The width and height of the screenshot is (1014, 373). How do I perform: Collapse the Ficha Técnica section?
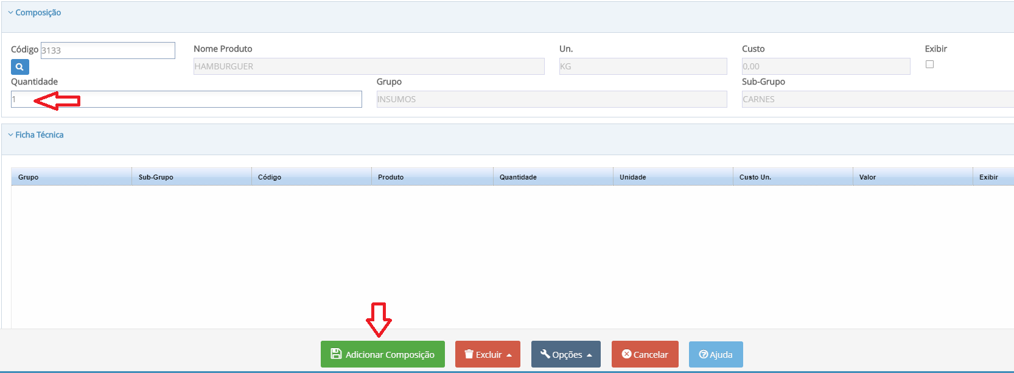click(36, 134)
